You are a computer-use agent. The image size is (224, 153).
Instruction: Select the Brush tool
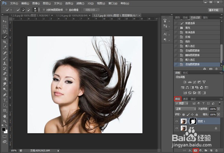[4, 58]
